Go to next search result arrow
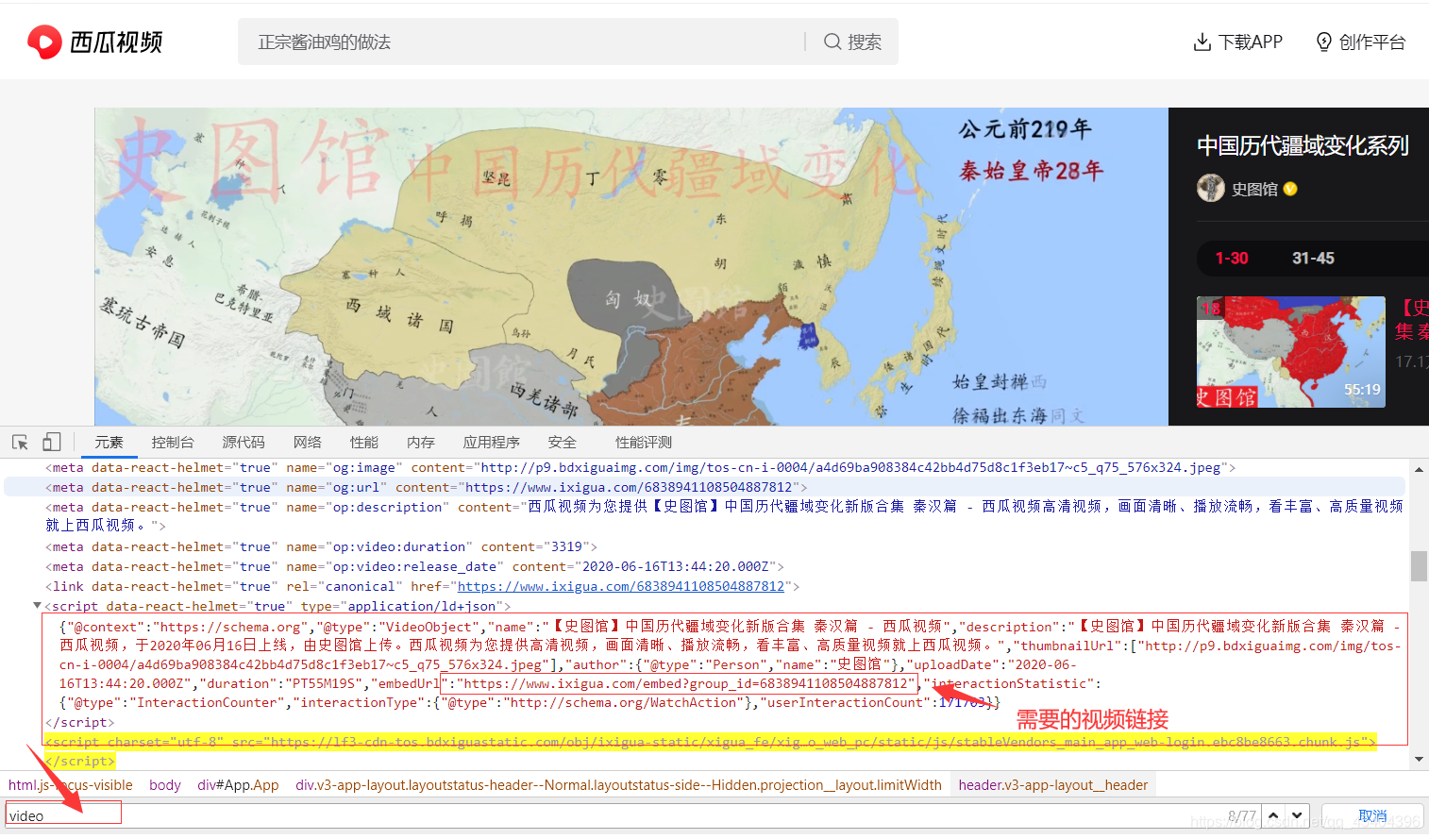This screenshot has width=1429, height=839. [x=1297, y=815]
